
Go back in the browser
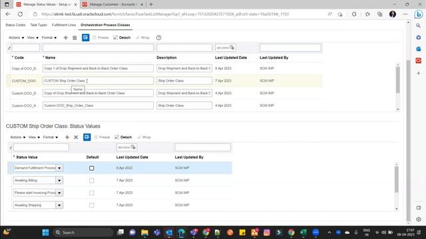(x=8, y=14)
